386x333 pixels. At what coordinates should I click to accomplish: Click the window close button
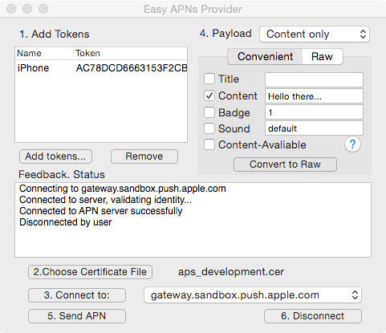pos(11,9)
